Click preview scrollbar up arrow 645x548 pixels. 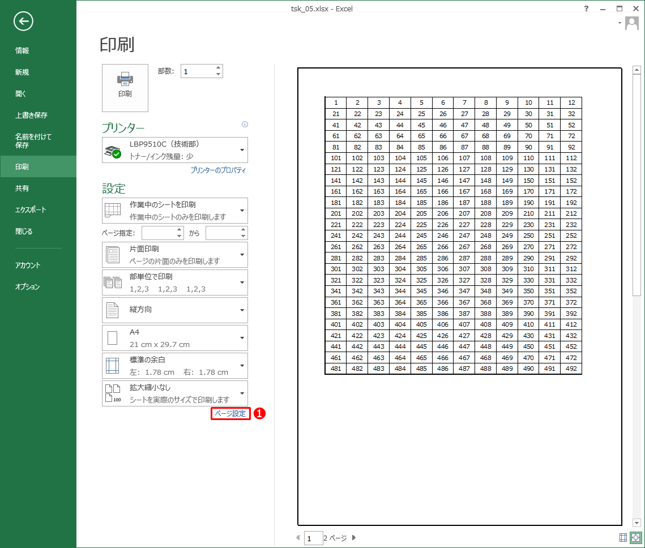[x=637, y=70]
